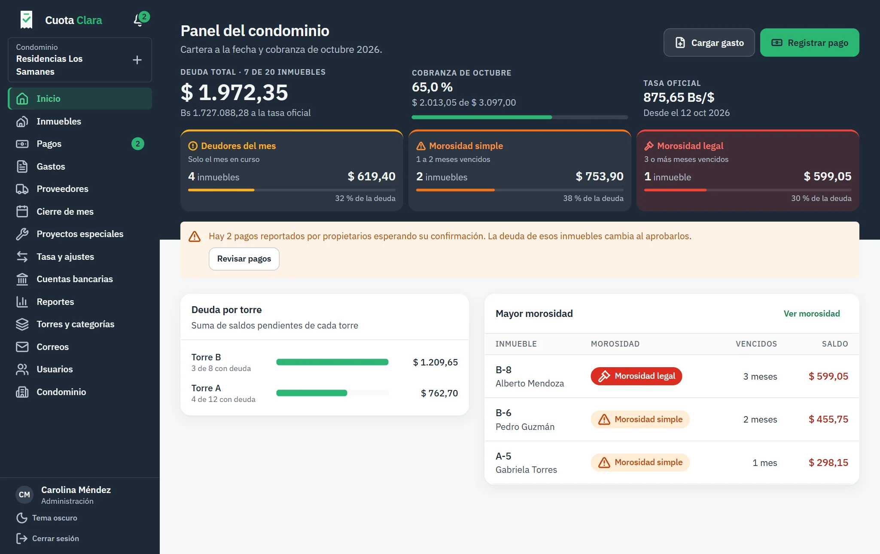The width and height of the screenshot is (880, 554).
Task: Select the B-8 Alberto Mendoza row
Action: coord(672,377)
